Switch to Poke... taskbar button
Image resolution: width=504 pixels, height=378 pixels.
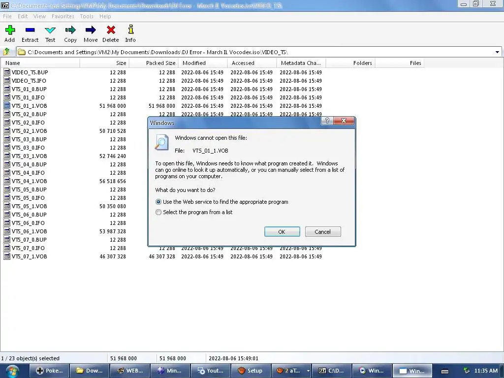click(50, 371)
